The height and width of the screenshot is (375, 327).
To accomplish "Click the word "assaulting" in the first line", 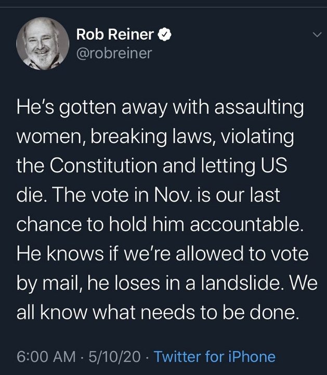I will [x=259, y=108].
